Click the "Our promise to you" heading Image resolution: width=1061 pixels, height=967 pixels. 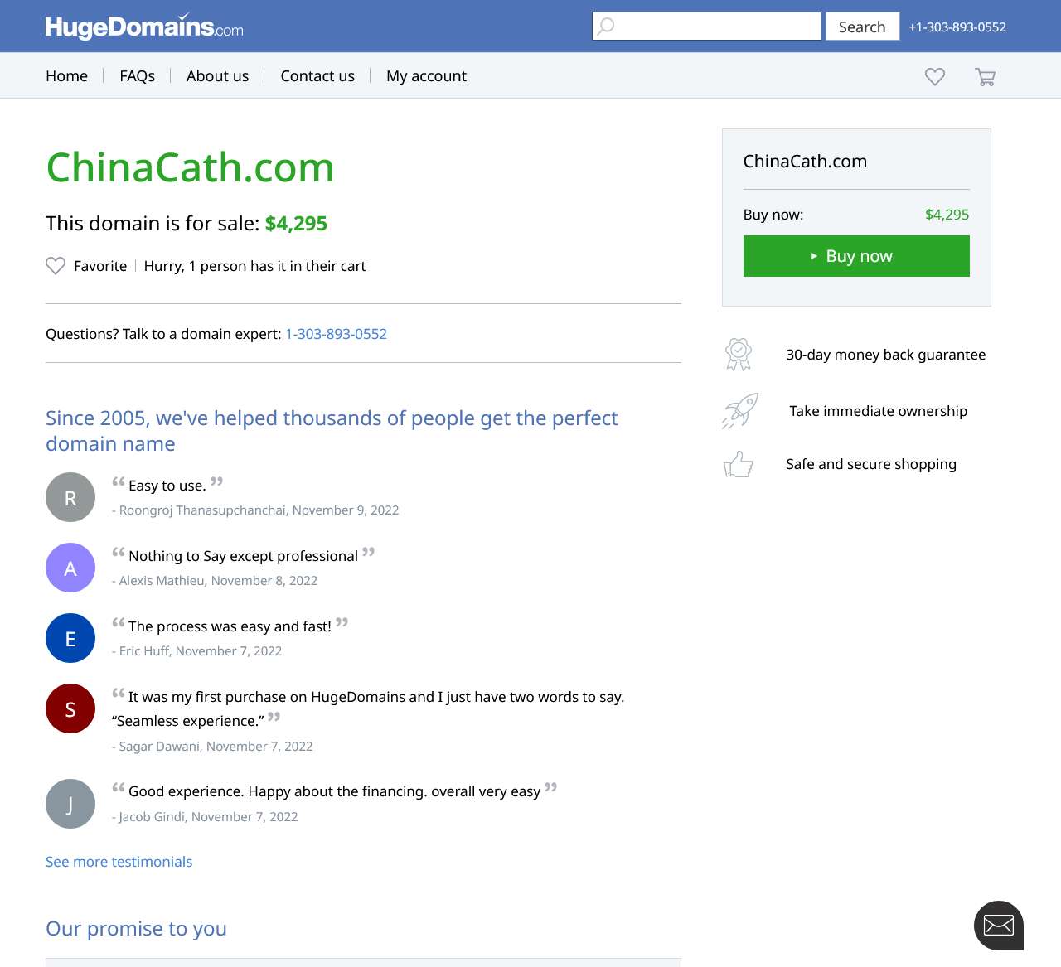pyautogui.click(x=136, y=929)
